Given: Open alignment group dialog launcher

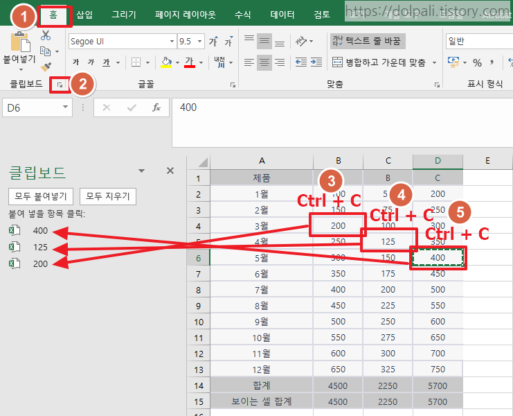Looking at the screenshot, I should click(437, 85).
